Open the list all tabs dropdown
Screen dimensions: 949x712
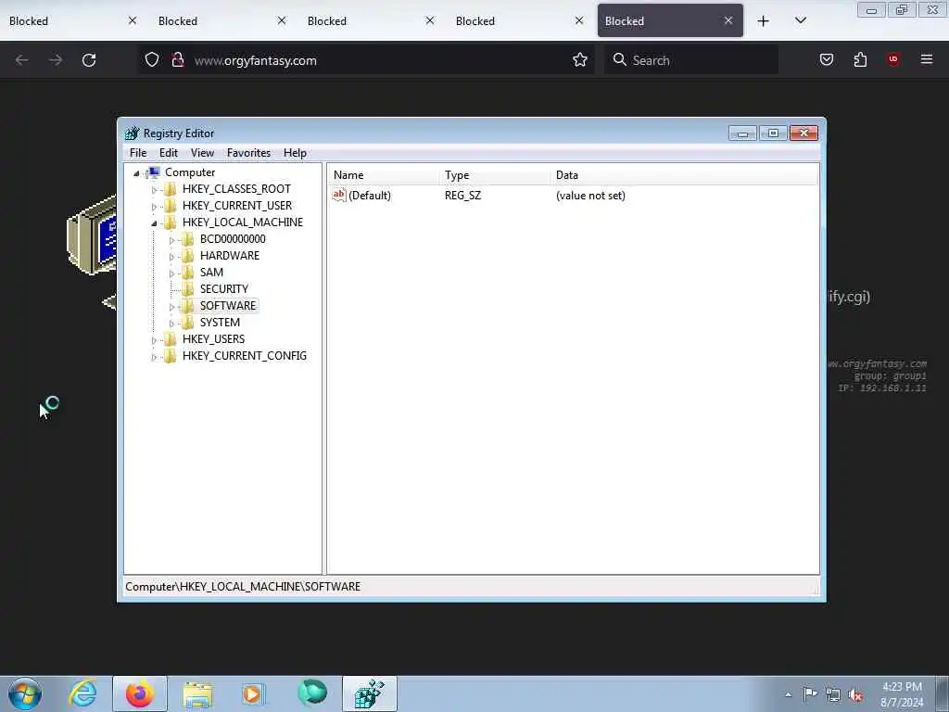(x=800, y=21)
